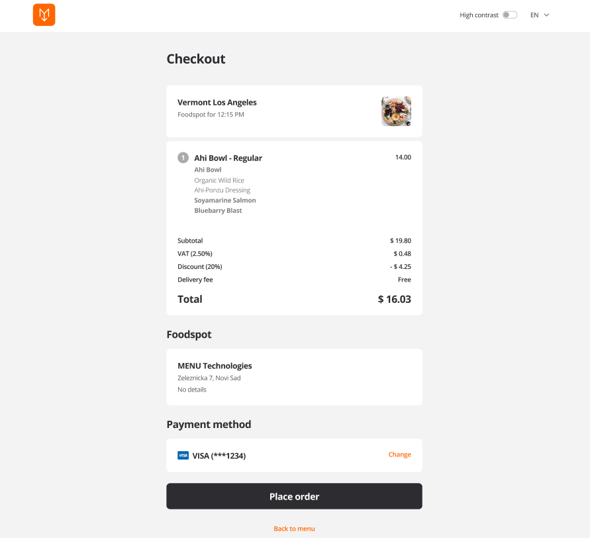Click the High contrast label
Screen dimensions: 590x538
[479, 15]
